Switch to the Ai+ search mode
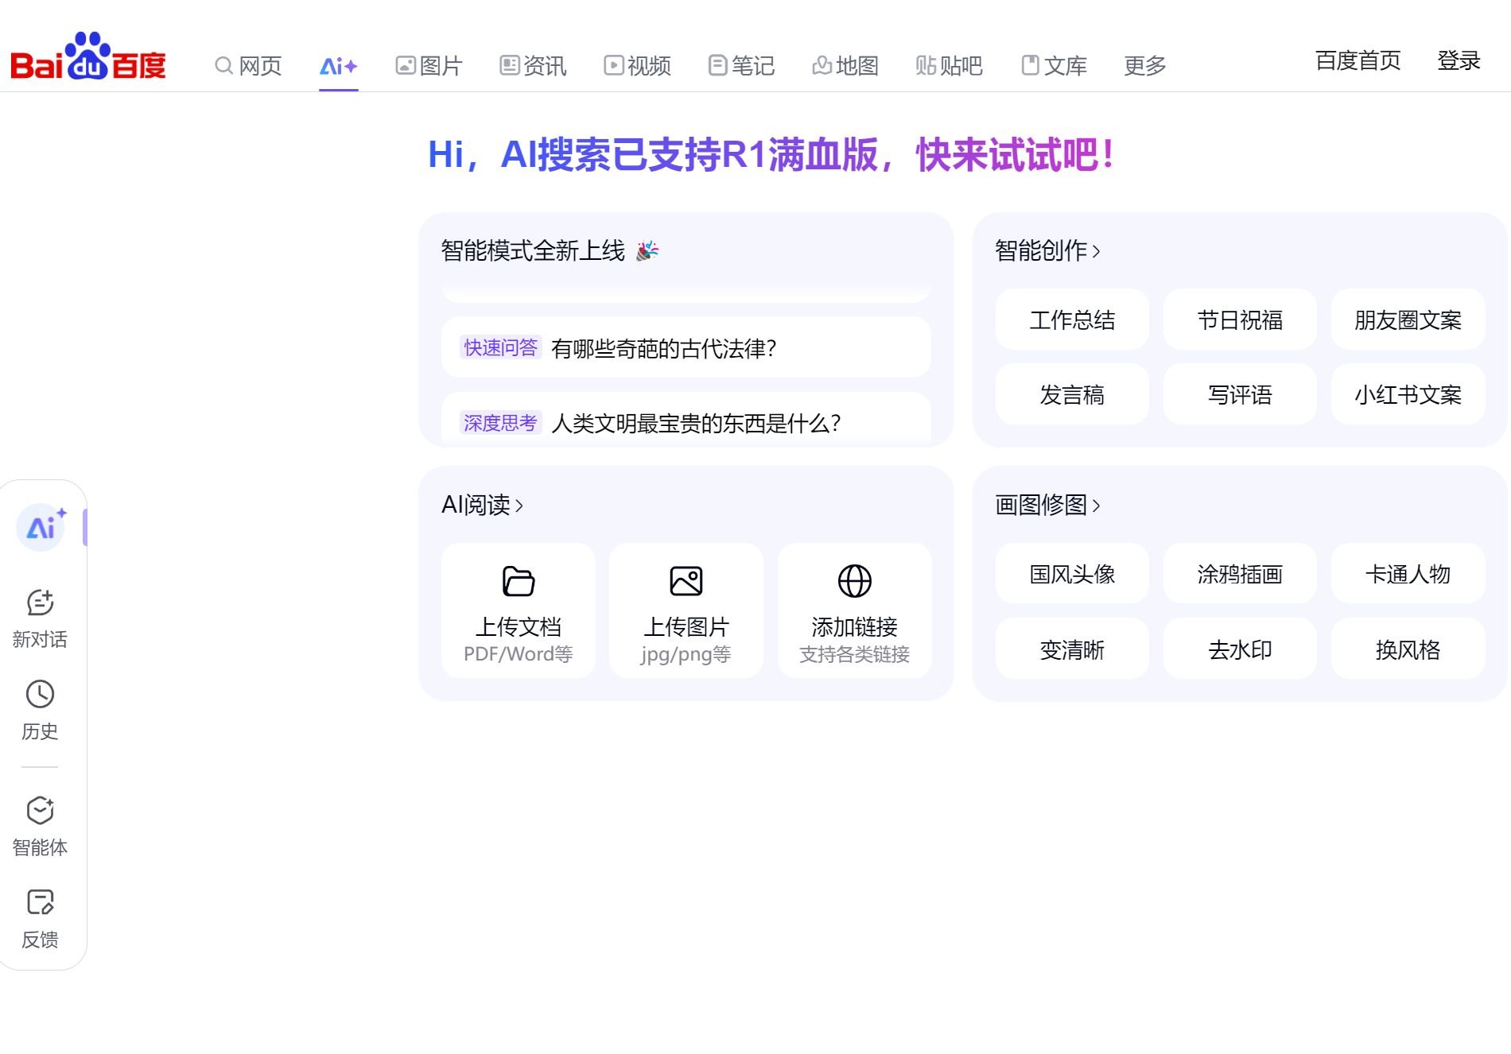 337,66
